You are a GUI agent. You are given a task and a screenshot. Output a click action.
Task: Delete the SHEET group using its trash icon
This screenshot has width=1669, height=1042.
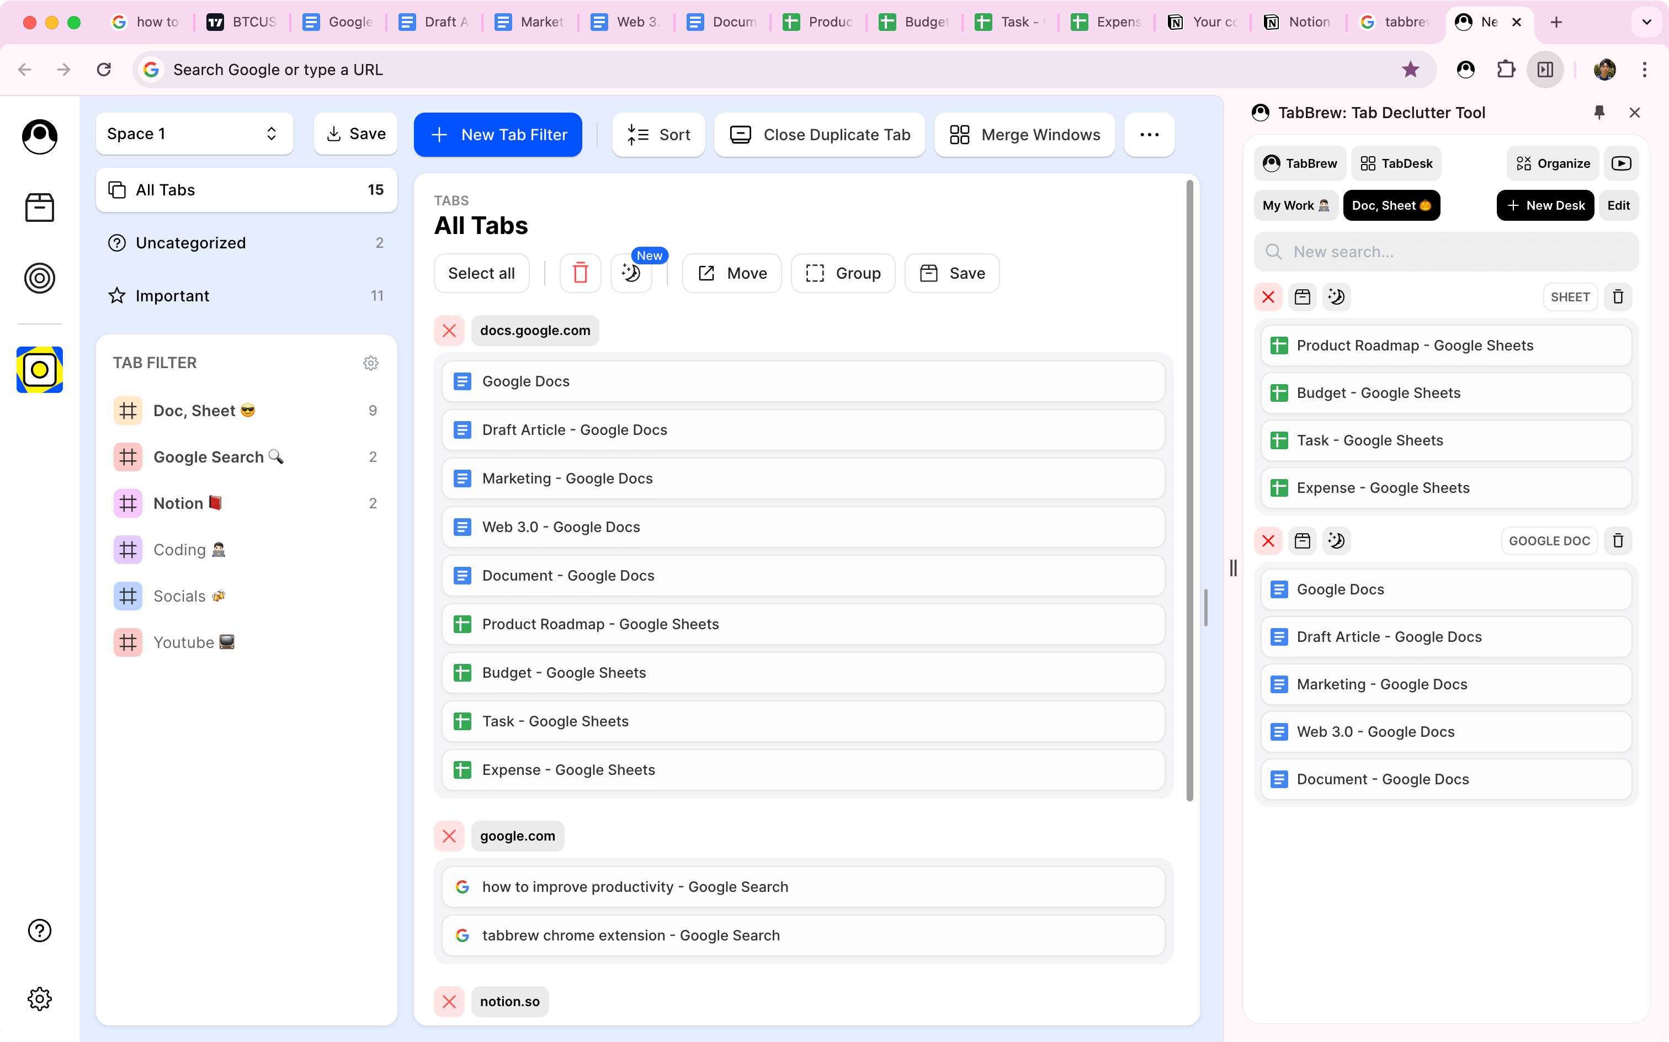pyautogui.click(x=1618, y=297)
